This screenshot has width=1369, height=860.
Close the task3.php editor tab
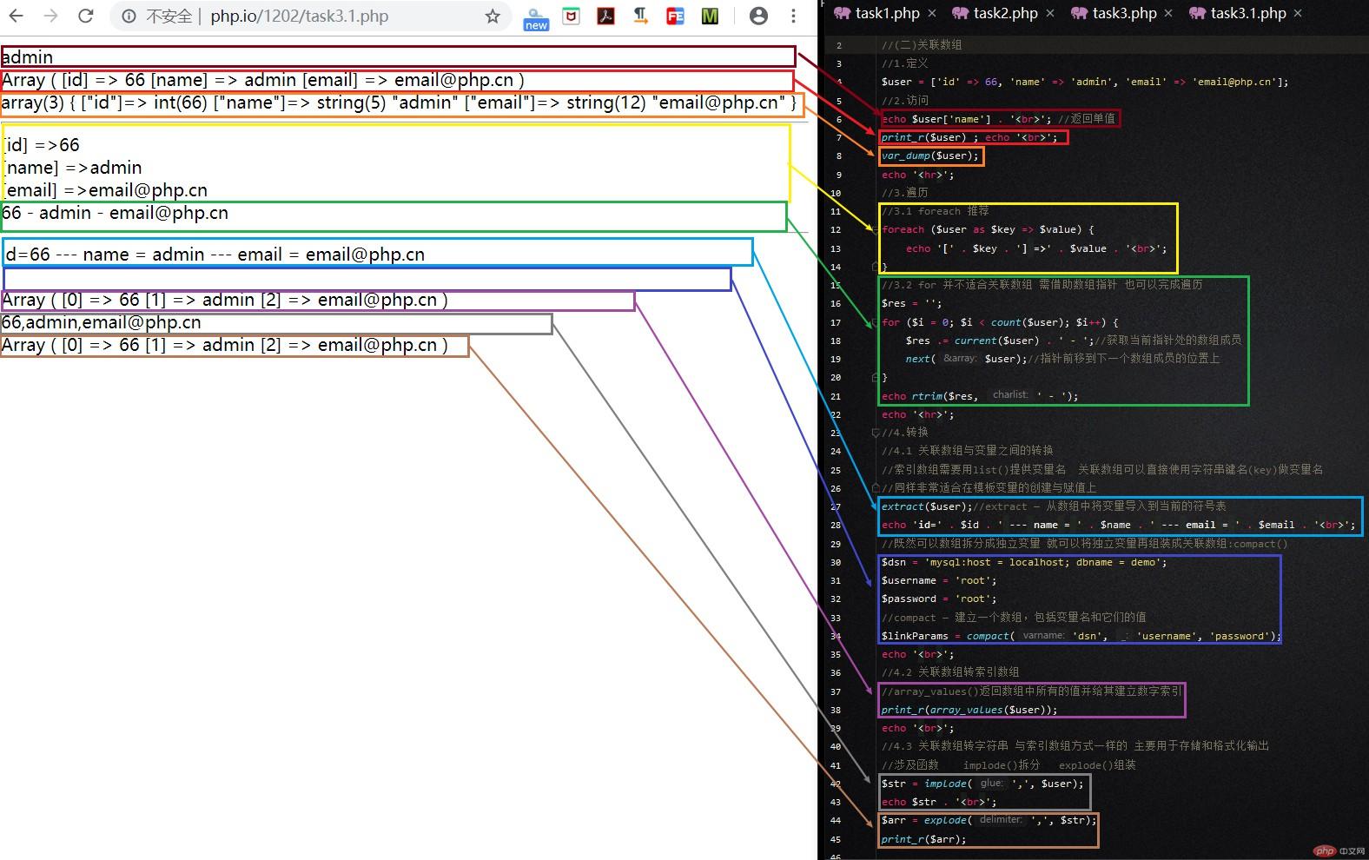pos(1168,13)
